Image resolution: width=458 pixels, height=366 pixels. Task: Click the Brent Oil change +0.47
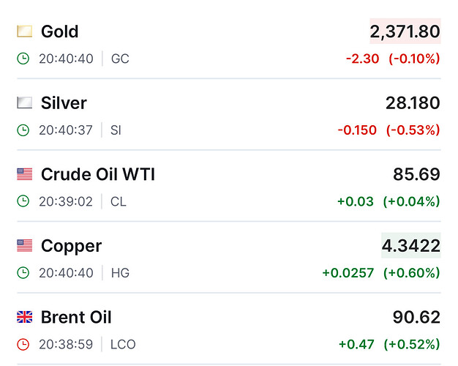tap(356, 344)
